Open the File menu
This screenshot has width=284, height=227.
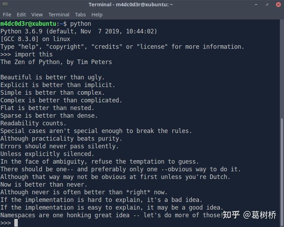click(7, 15)
